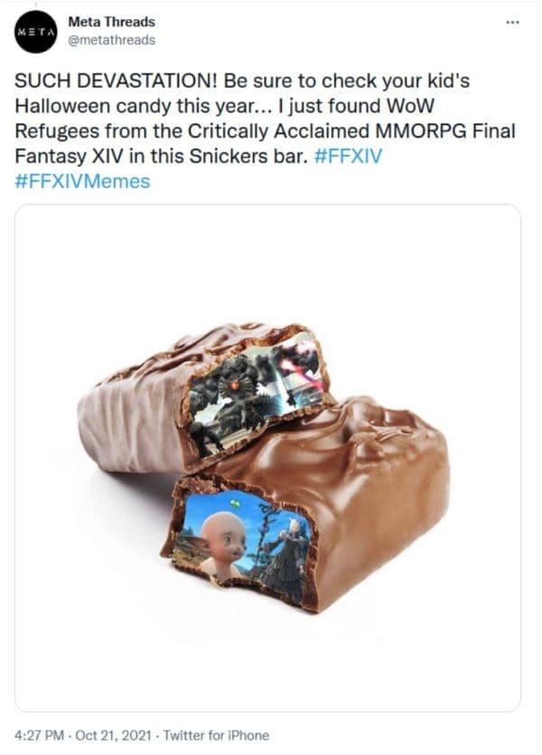Screen dimensions: 542x755
Task: Open the #FFXIVMemes hashtag
Action: pos(82,181)
